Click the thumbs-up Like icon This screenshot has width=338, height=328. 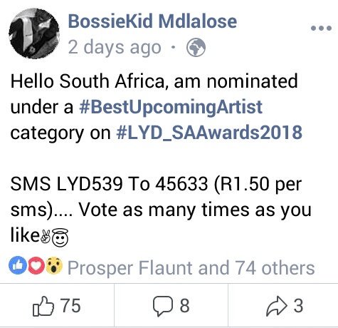click(43, 306)
